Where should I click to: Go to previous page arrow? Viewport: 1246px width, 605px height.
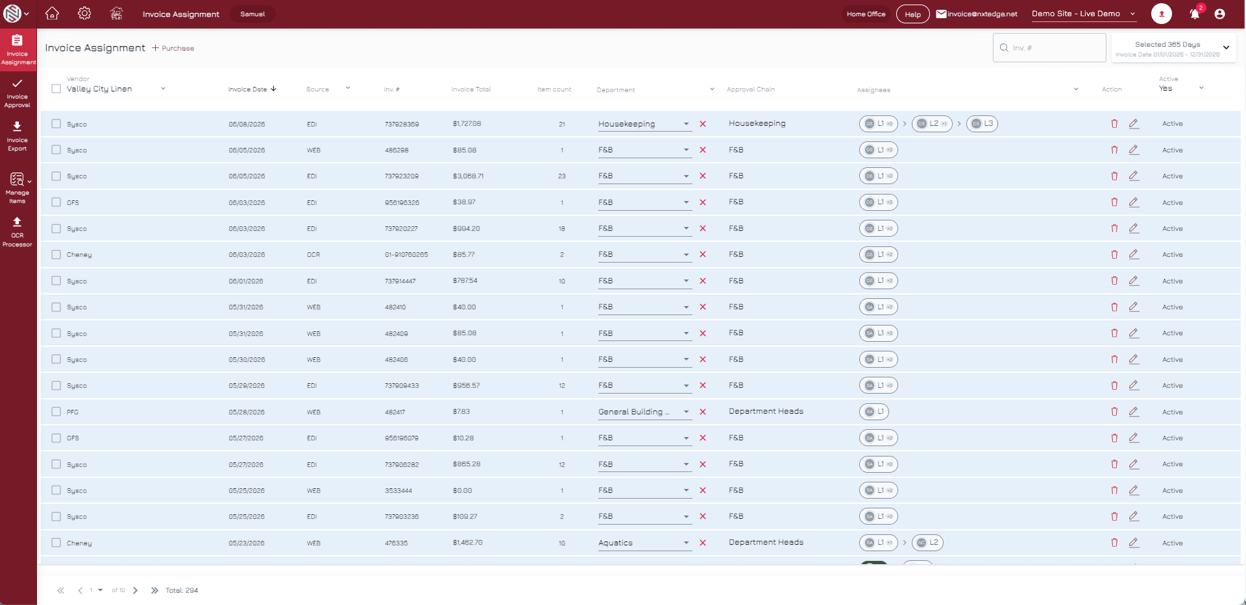tap(80, 590)
